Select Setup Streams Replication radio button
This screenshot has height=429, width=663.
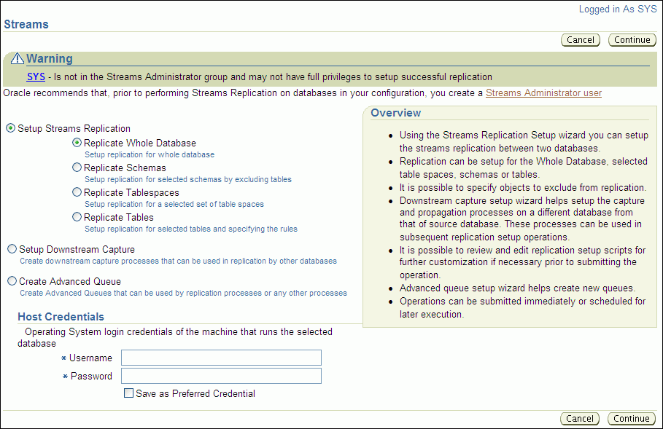pos(11,128)
